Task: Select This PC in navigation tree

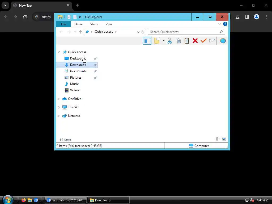Action: click(73, 107)
